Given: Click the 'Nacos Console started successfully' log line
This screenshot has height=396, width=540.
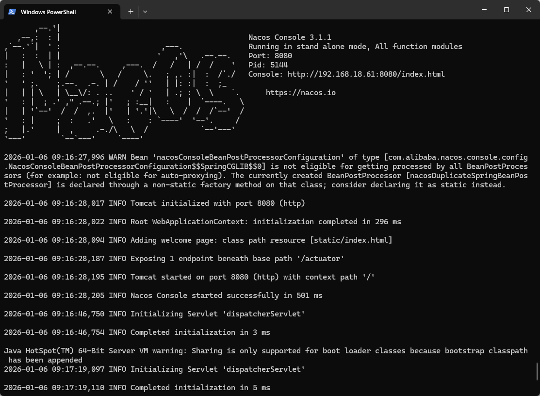Looking at the screenshot, I should [163, 296].
